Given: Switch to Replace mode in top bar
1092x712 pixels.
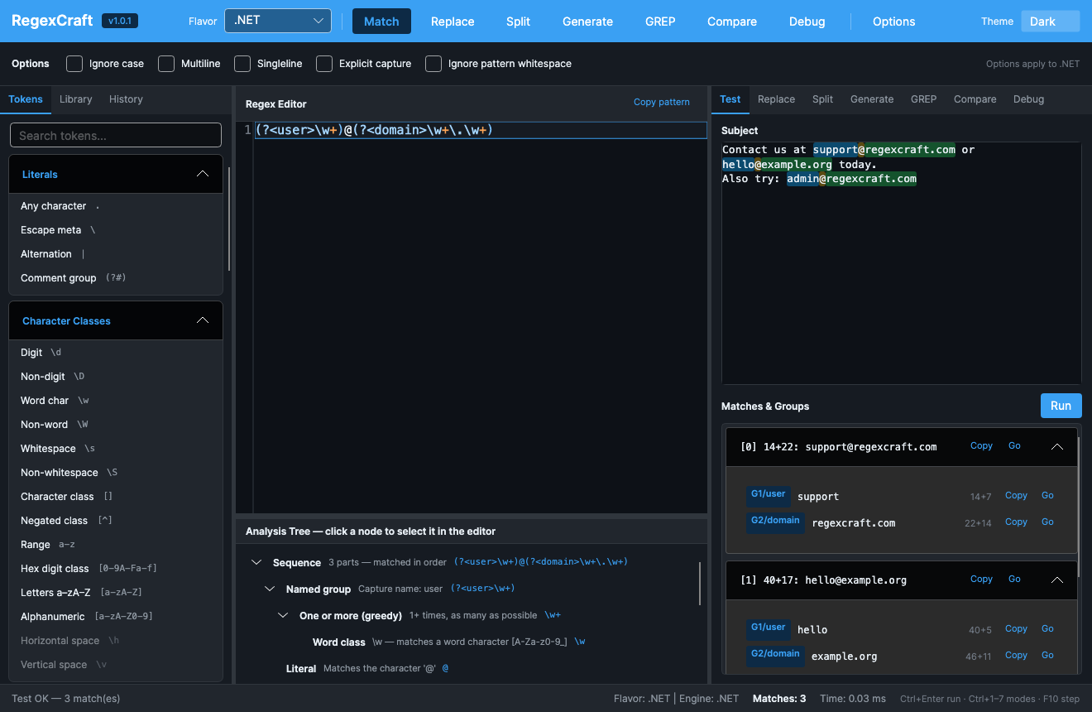Looking at the screenshot, I should [453, 22].
